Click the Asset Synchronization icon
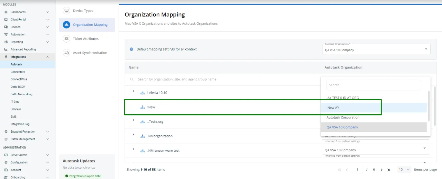This screenshot has width=442, height=179. coord(66,53)
